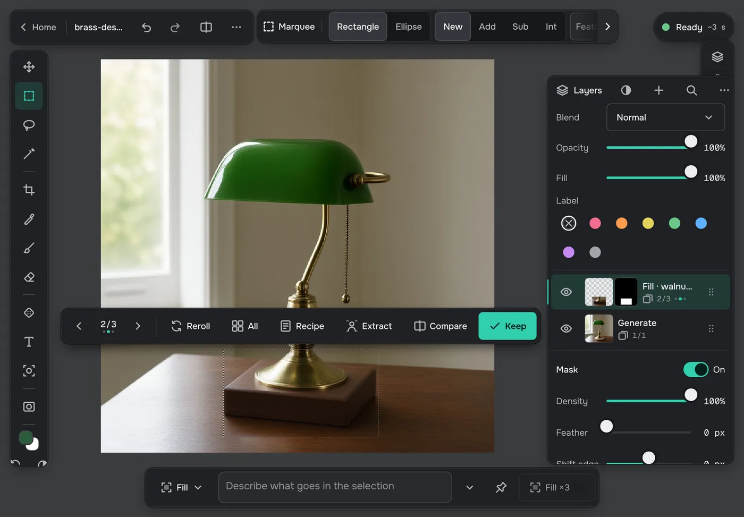This screenshot has width=744, height=517.
Task: Hide the Generate layer
Action: [x=566, y=328]
